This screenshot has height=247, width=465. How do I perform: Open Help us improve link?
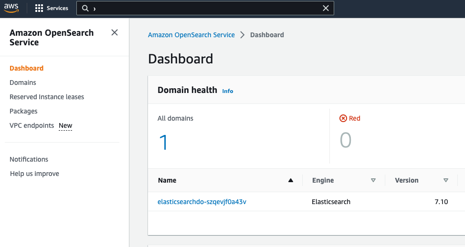[x=34, y=174]
